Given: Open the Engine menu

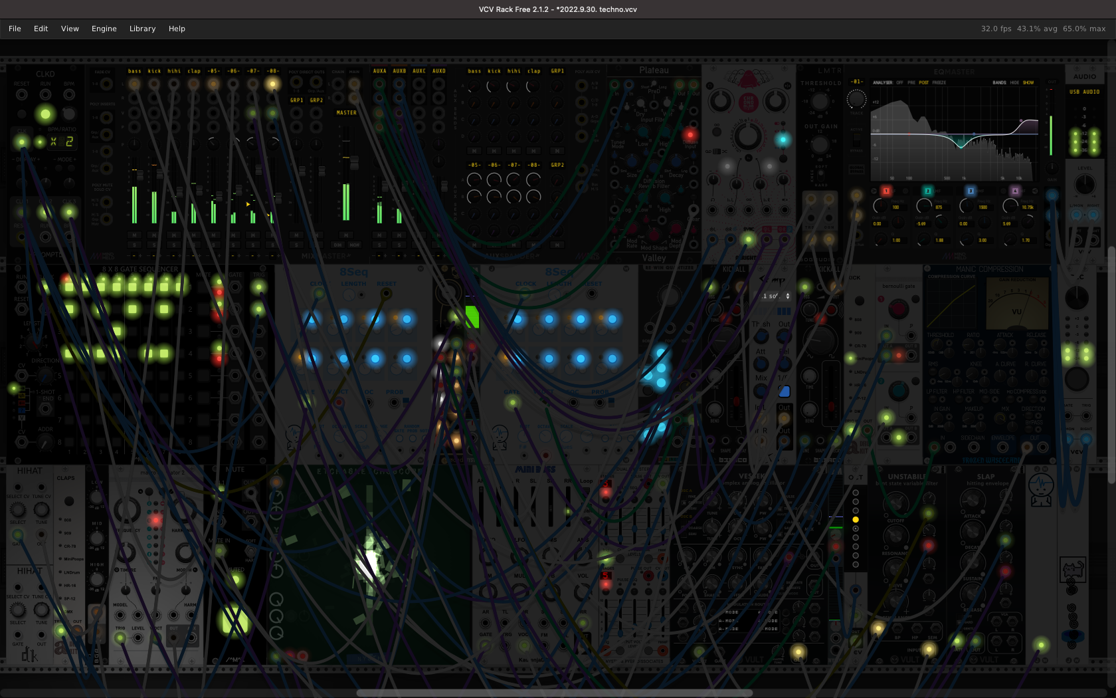Looking at the screenshot, I should pyautogui.click(x=104, y=29).
